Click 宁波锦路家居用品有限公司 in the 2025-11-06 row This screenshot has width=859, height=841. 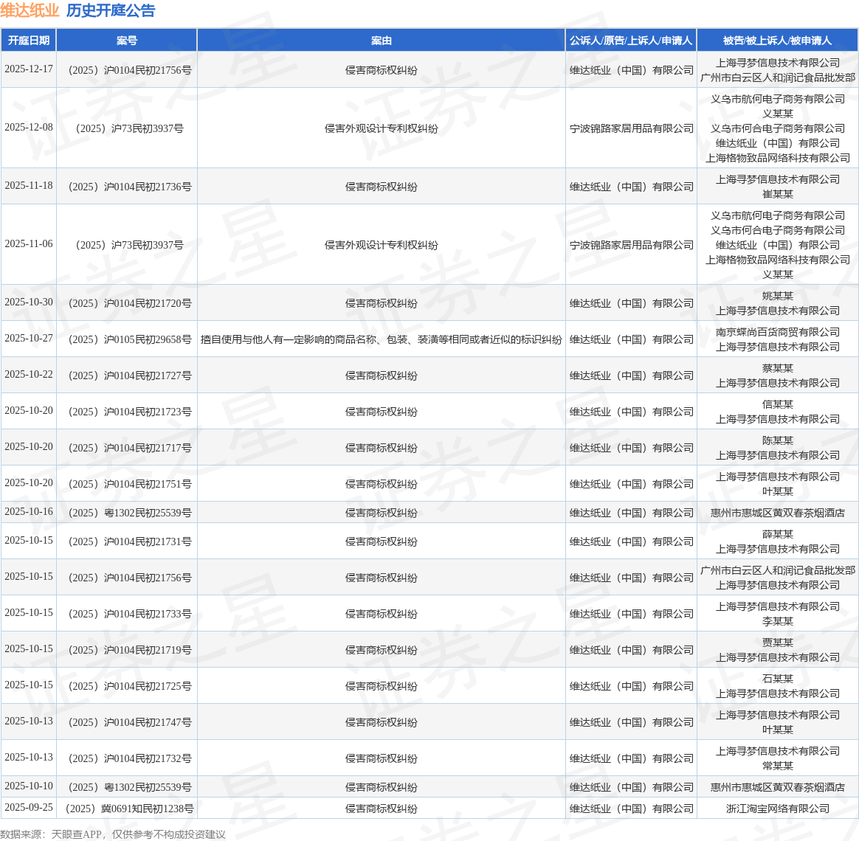click(x=631, y=245)
